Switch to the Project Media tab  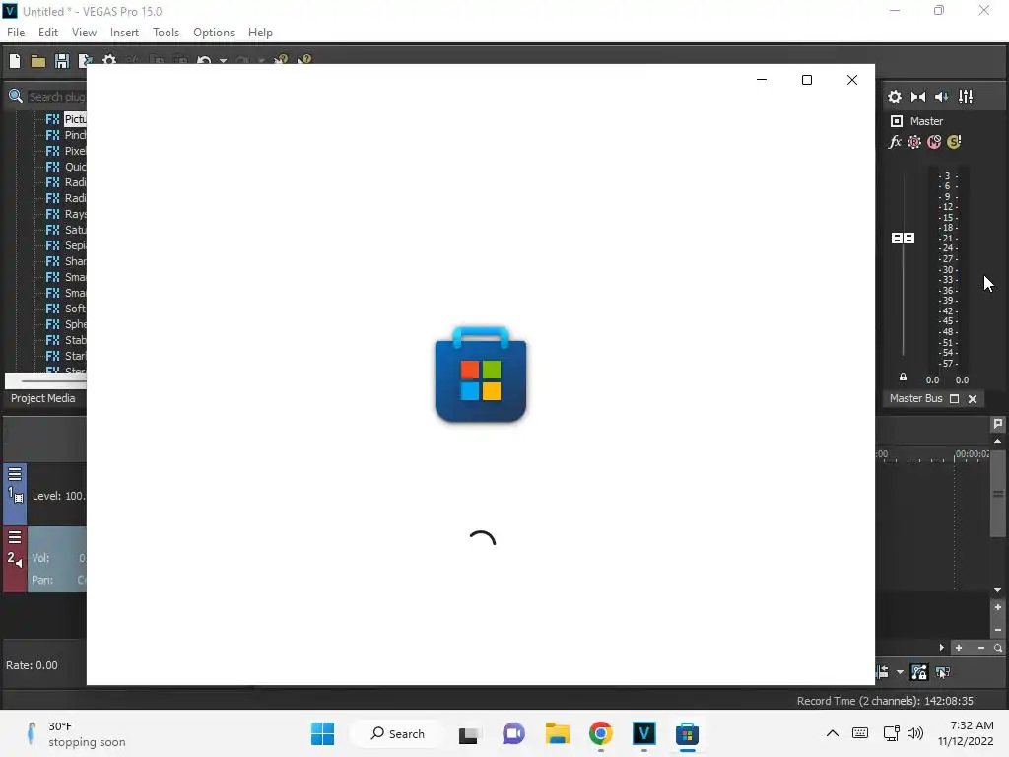tap(43, 398)
